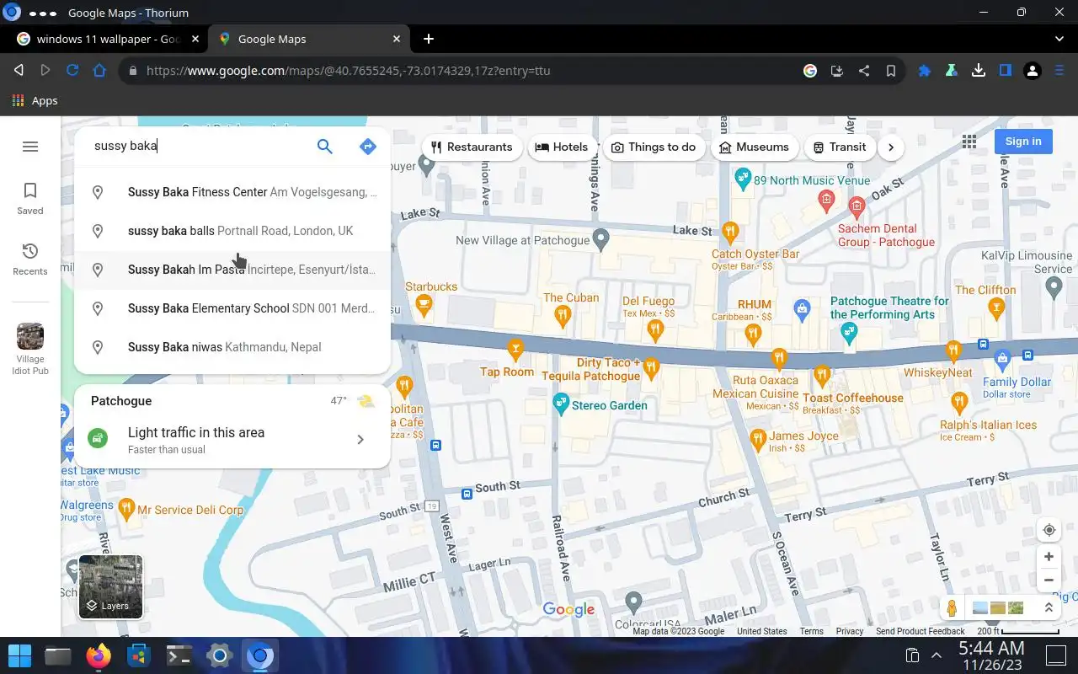Show more category chips with arrow
The width and height of the screenshot is (1078, 674).
890,147
